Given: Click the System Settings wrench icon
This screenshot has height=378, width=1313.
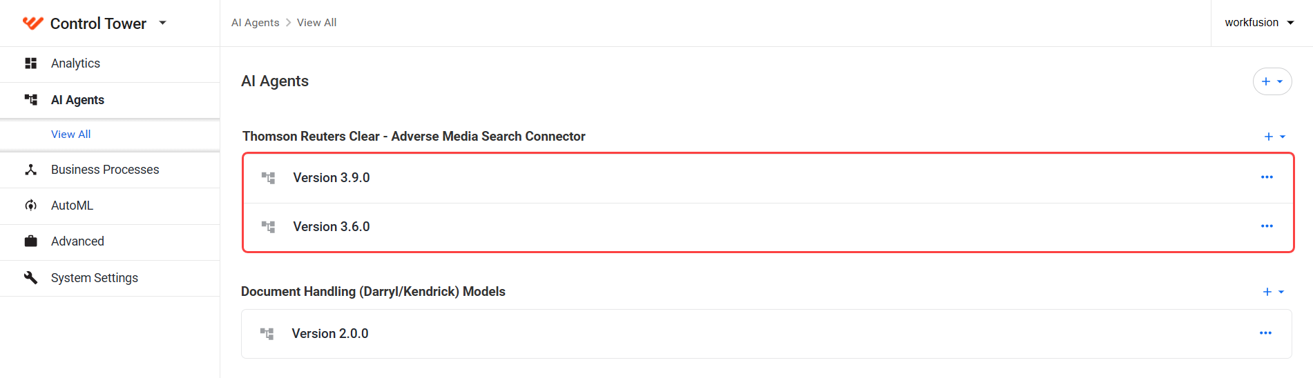Looking at the screenshot, I should [30, 277].
